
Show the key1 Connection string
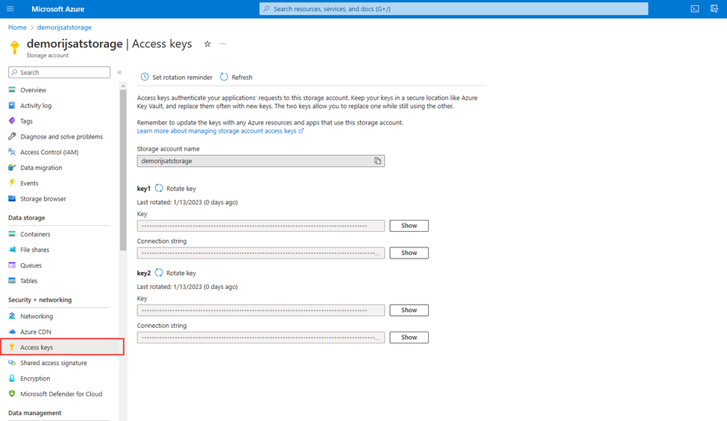(x=409, y=253)
